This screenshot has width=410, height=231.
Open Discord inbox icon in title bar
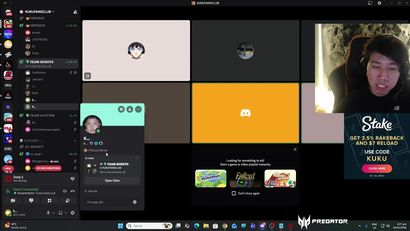370,3
